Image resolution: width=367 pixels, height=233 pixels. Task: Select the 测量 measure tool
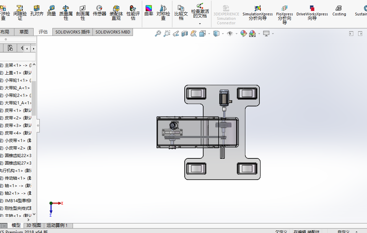[x=51, y=11]
